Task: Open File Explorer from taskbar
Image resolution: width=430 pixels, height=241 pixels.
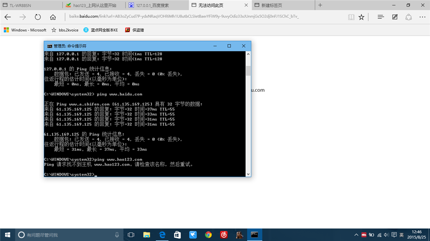Action: tap(147, 235)
